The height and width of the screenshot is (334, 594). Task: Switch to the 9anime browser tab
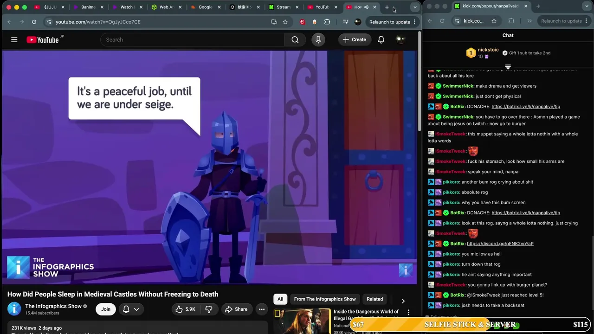coord(88,7)
